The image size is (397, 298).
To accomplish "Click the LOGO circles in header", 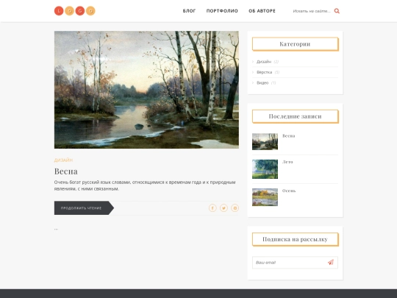I will tap(75, 11).
